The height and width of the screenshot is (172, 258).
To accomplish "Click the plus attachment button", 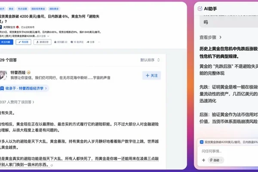I will (x=203, y=160).
